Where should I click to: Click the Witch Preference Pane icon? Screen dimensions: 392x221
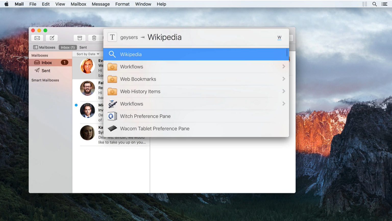(x=112, y=116)
